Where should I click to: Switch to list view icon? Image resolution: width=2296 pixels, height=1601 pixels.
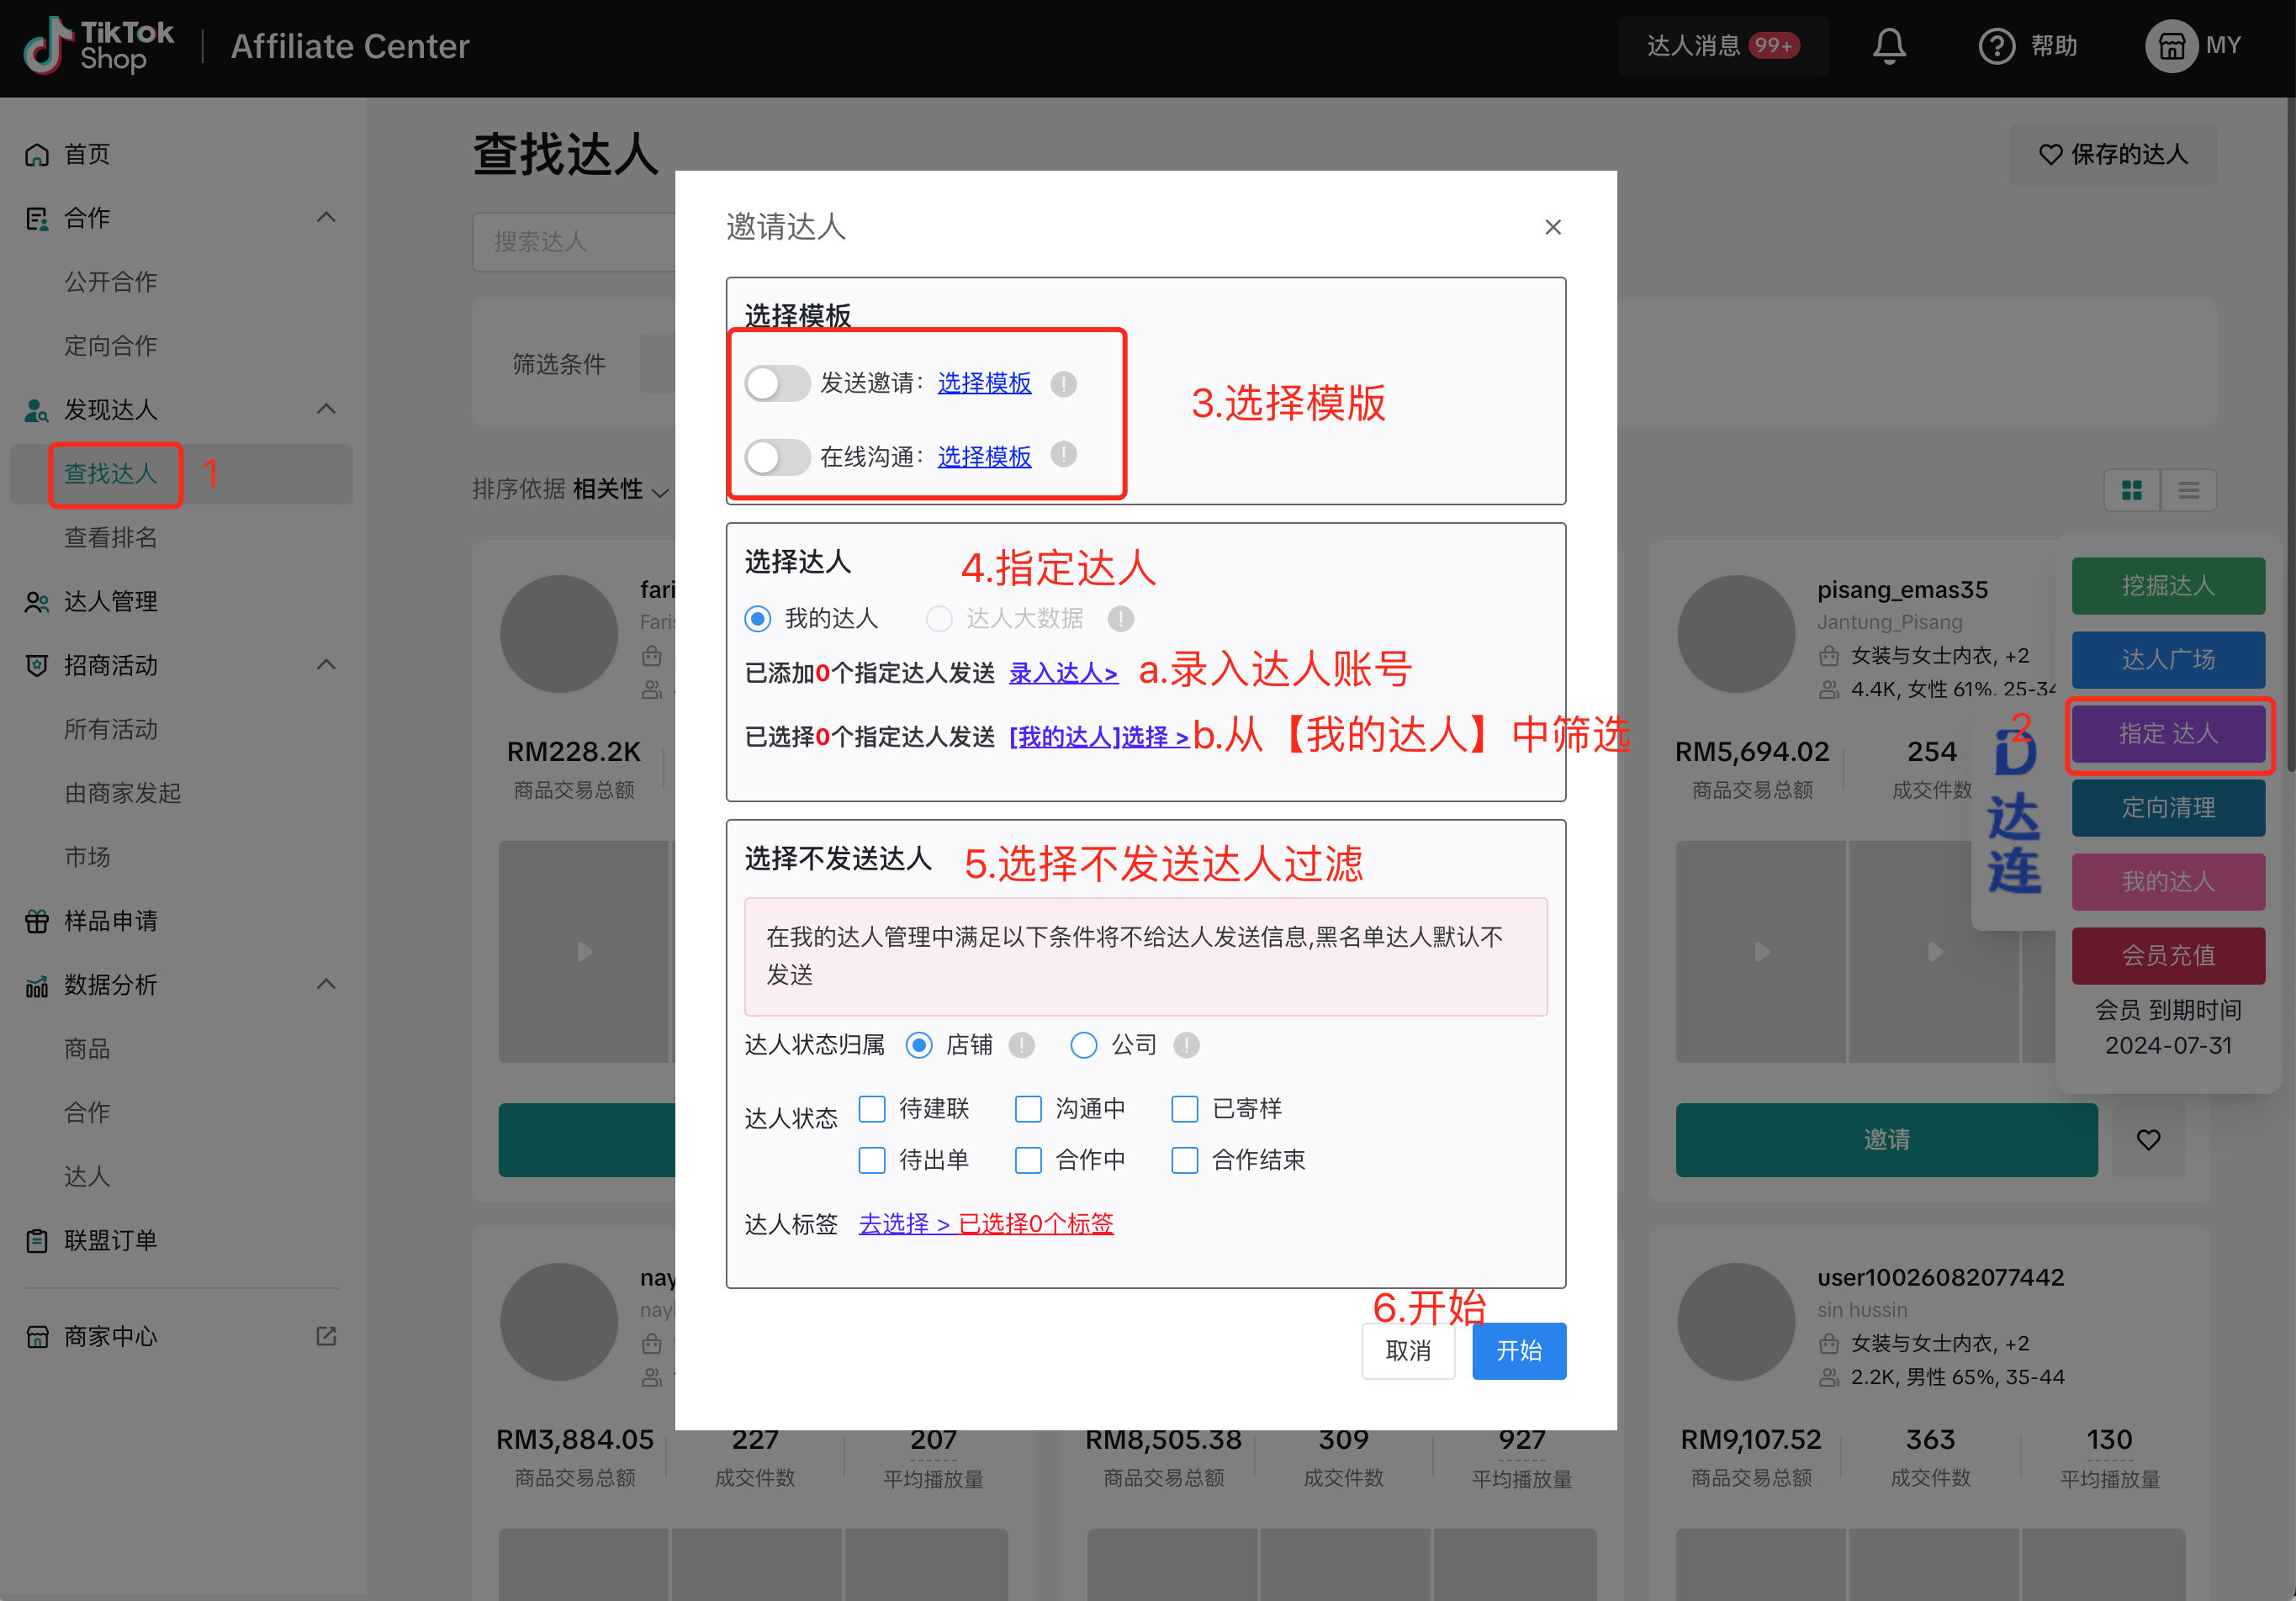click(2188, 490)
